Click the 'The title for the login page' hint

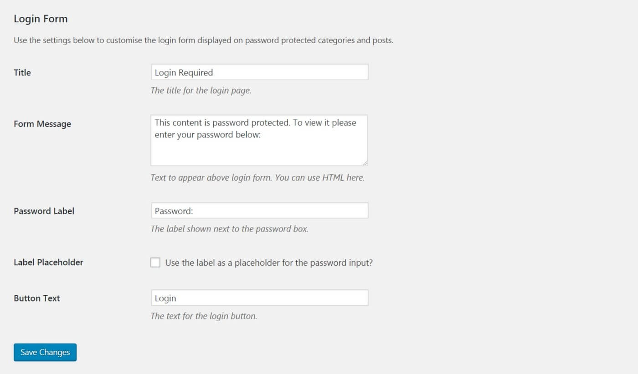201,90
